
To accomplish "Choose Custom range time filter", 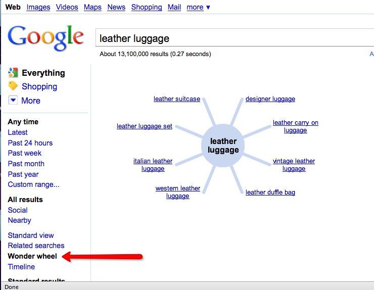I will 33,184.
